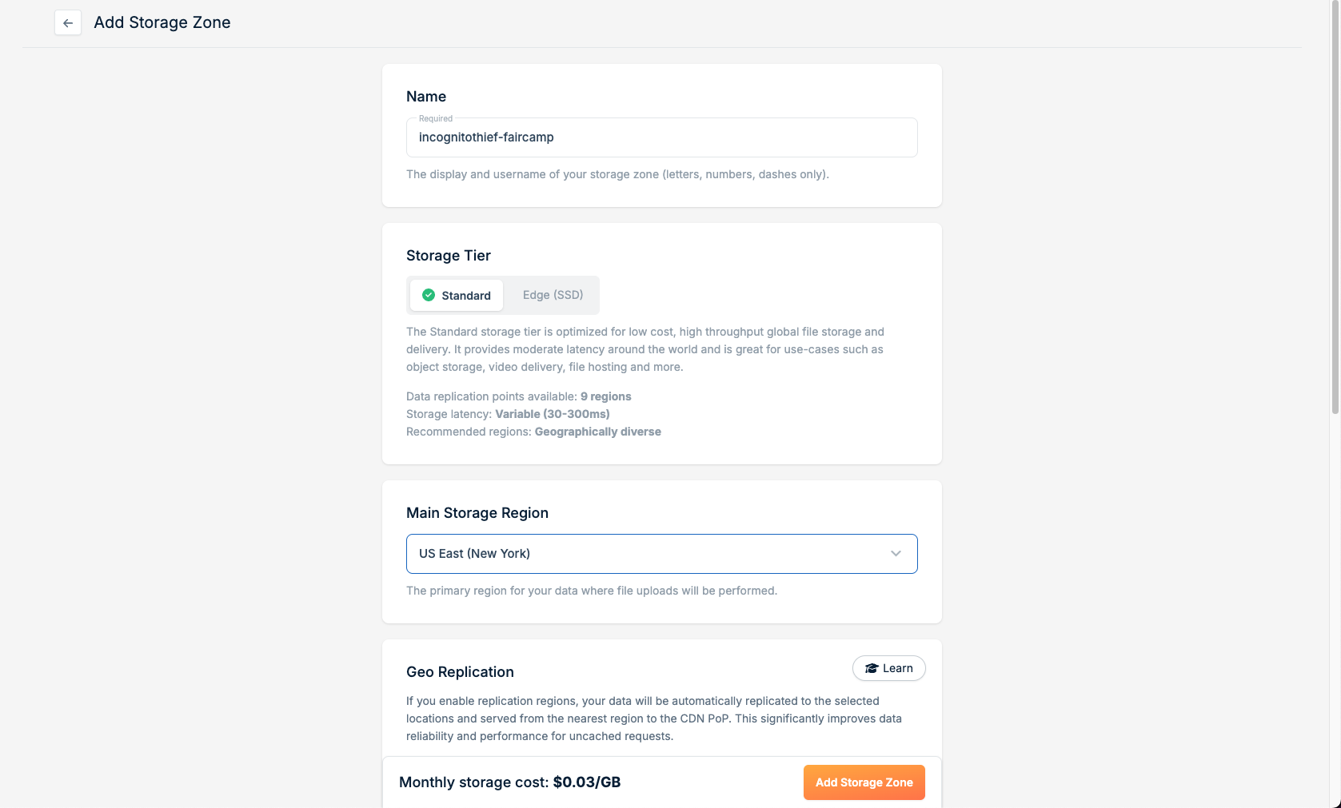Click the graduation cap icon beside Learn
The height and width of the screenshot is (808, 1341).
click(x=872, y=669)
